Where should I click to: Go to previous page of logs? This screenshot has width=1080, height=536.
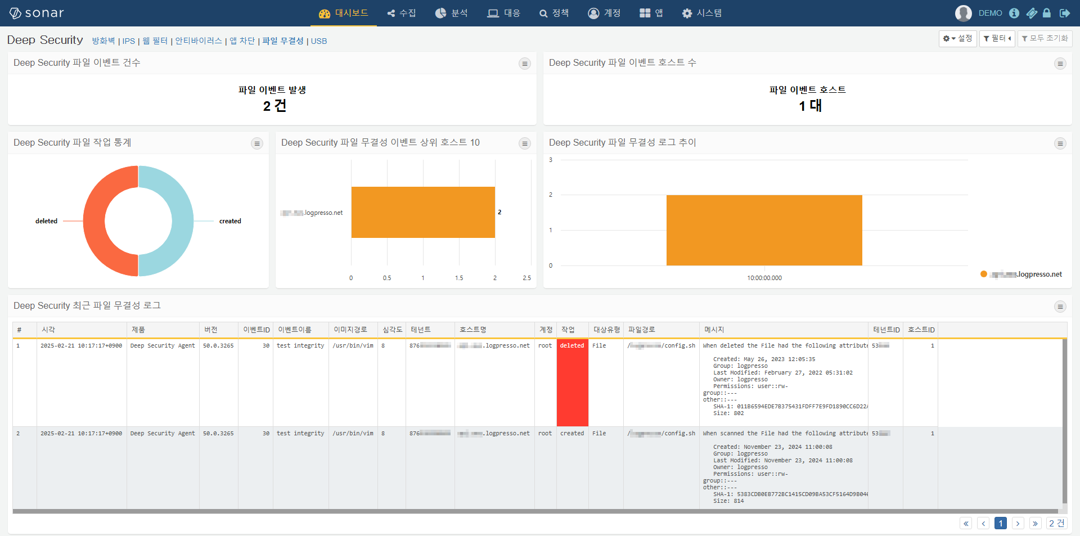click(983, 524)
